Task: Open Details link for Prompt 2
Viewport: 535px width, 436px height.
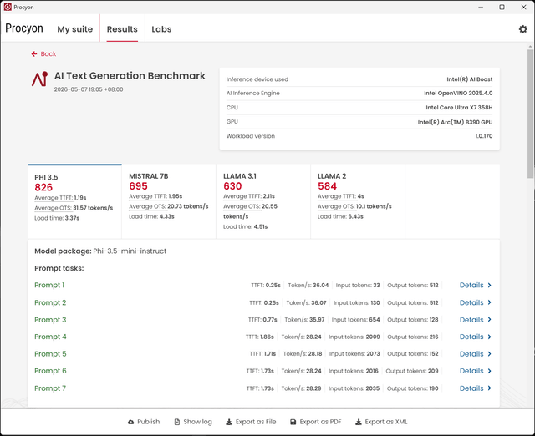Action: point(471,302)
